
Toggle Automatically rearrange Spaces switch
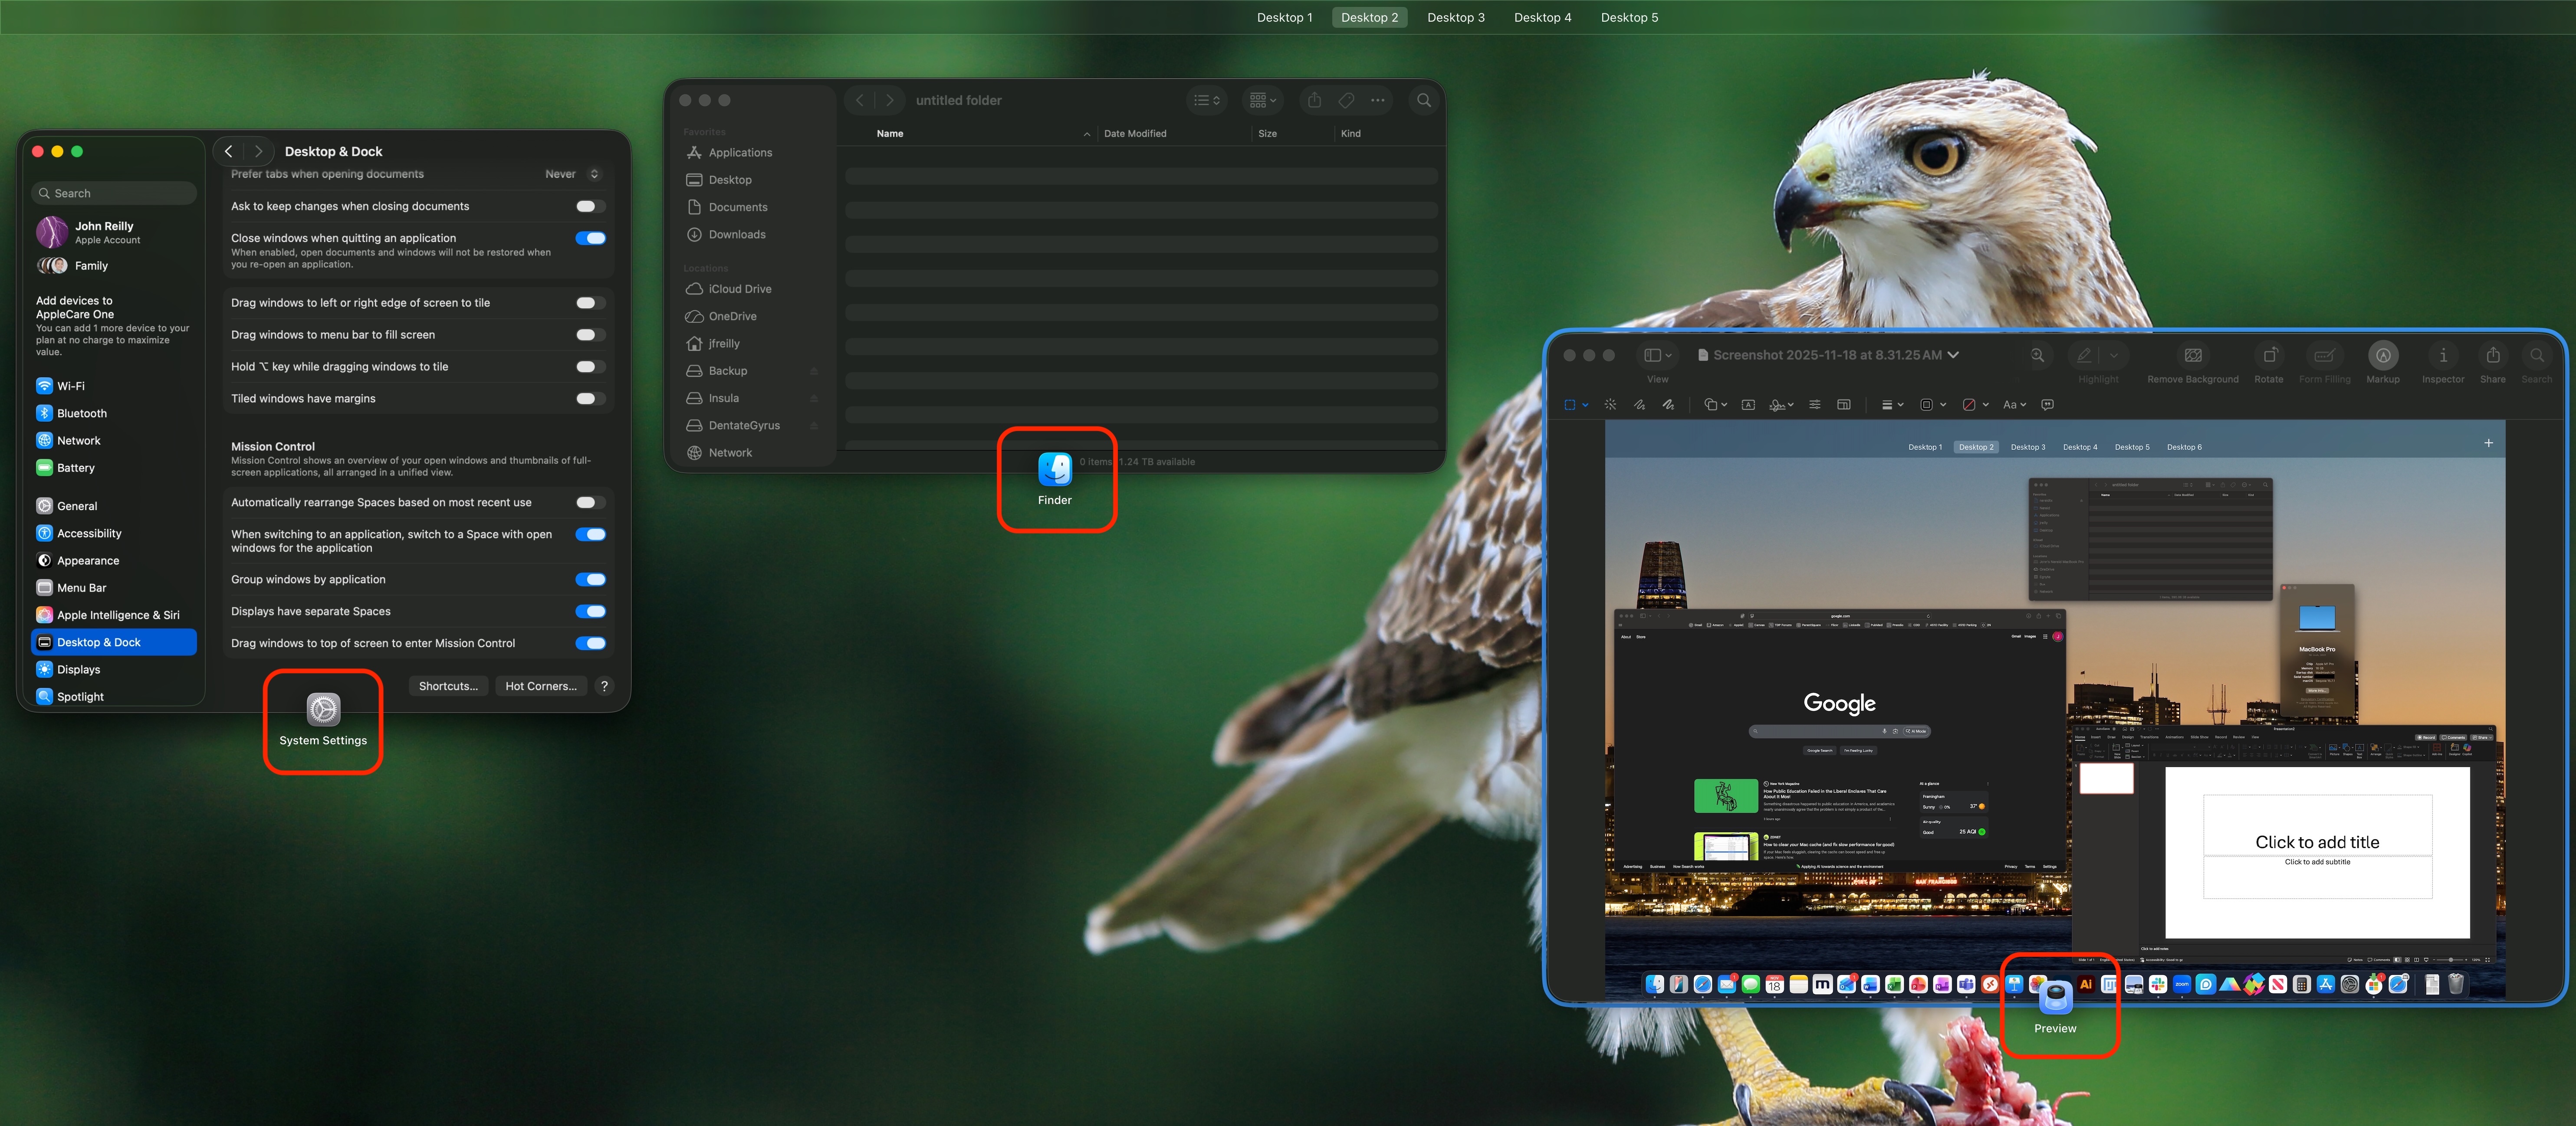point(590,503)
